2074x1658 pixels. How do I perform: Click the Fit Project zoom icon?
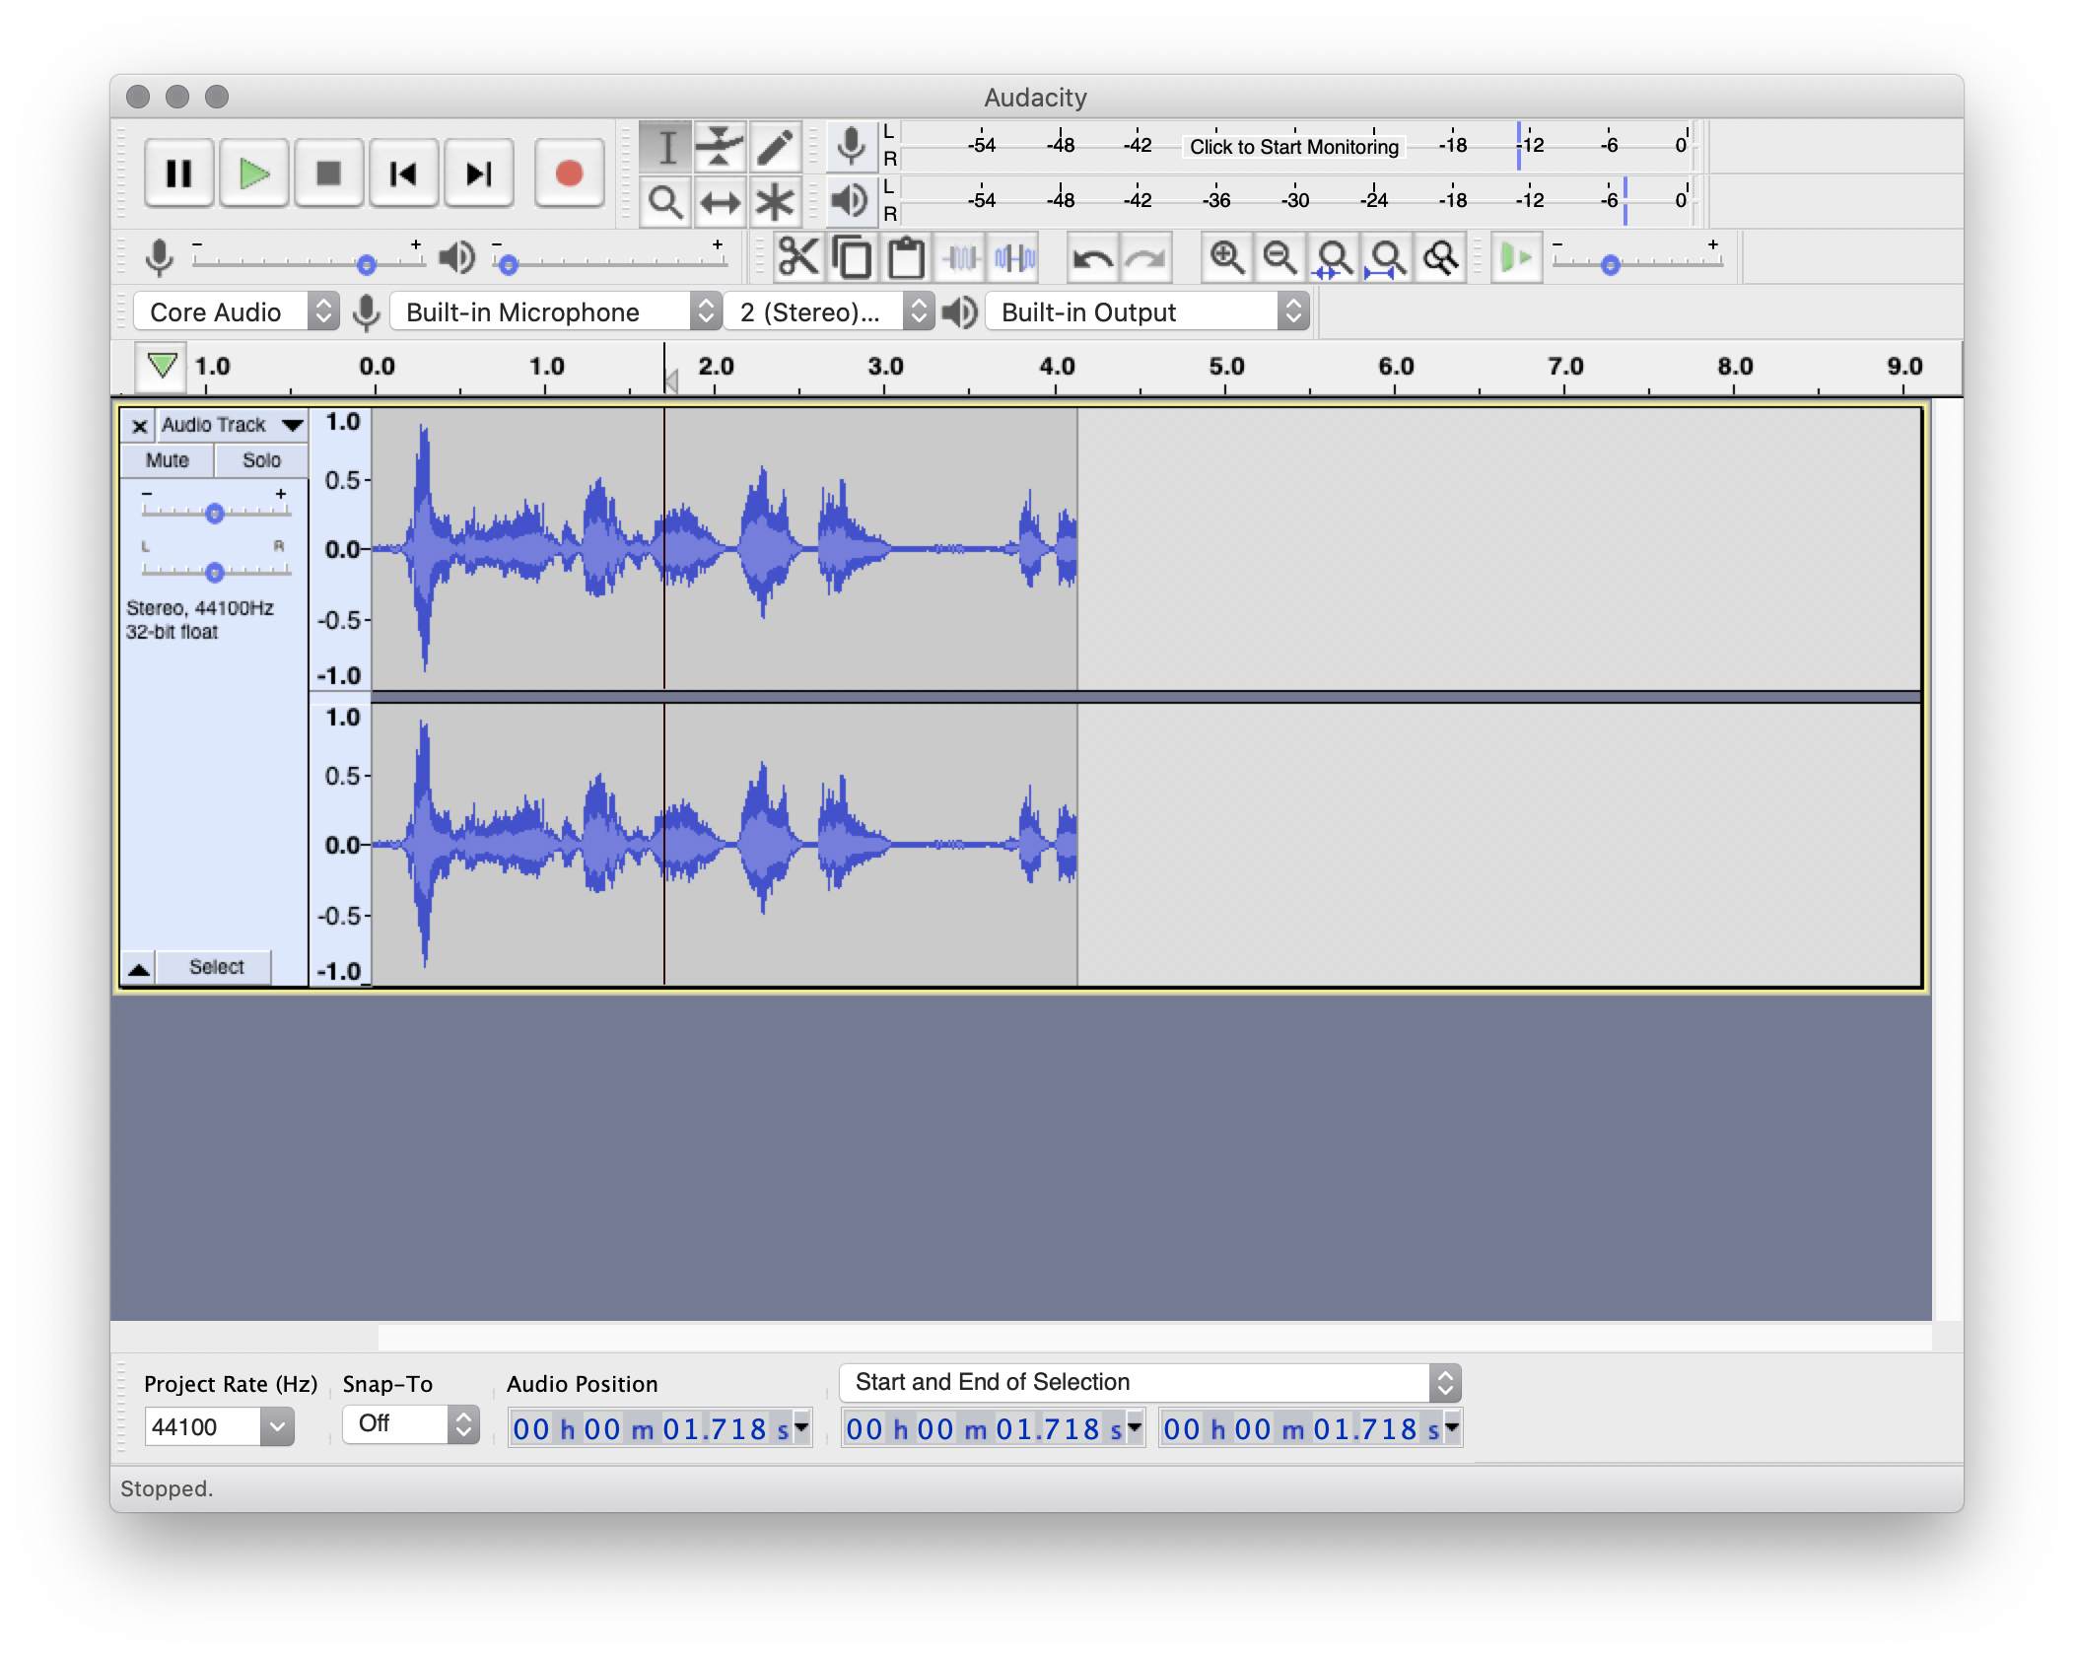click(x=1387, y=258)
